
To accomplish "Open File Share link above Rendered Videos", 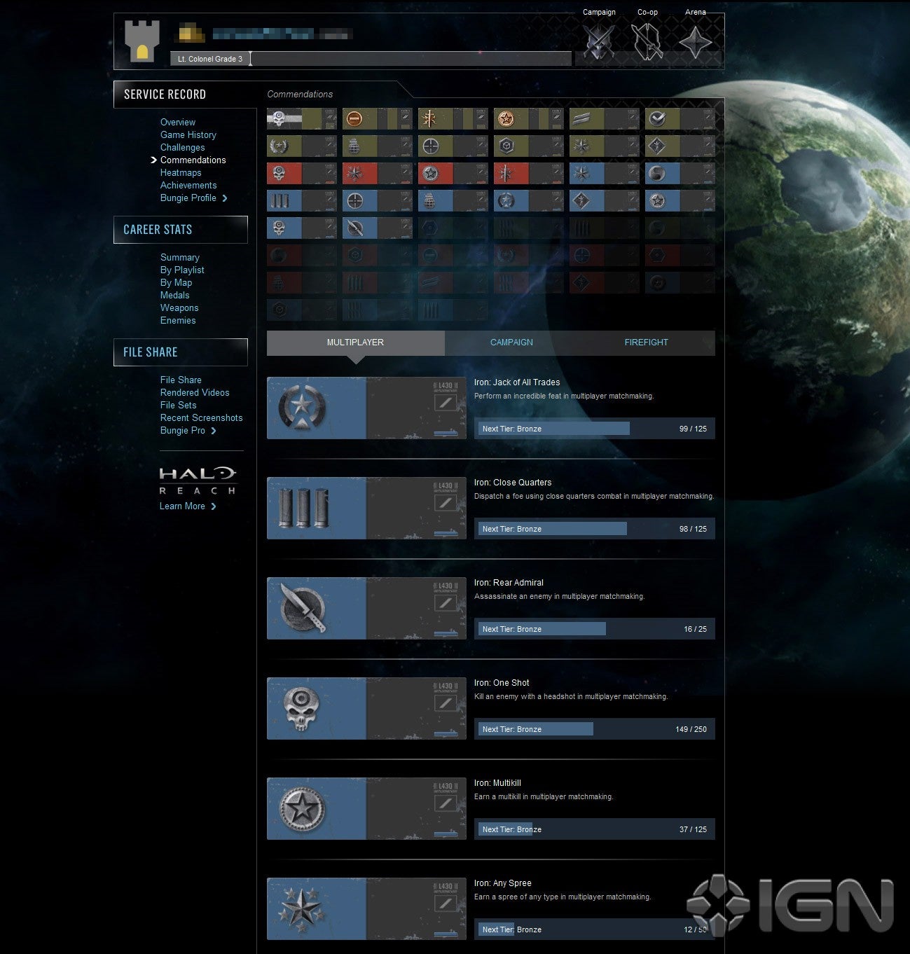I will pos(181,380).
